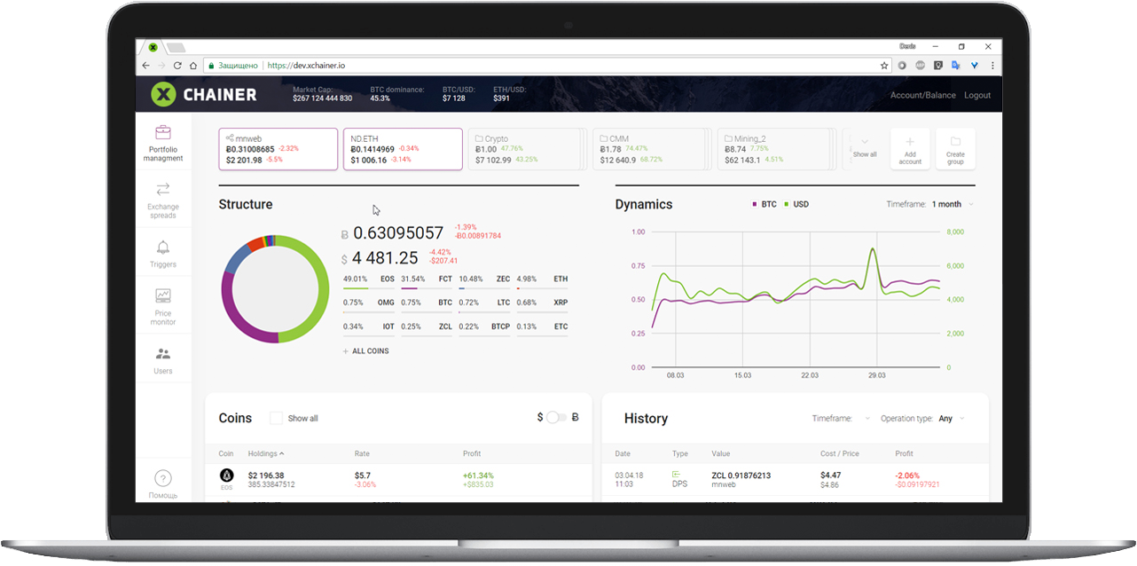Image resolution: width=1137 pixels, height=566 pixels.
Task: Open Price monitor chart icon
Action: click(x=163, y=296)
